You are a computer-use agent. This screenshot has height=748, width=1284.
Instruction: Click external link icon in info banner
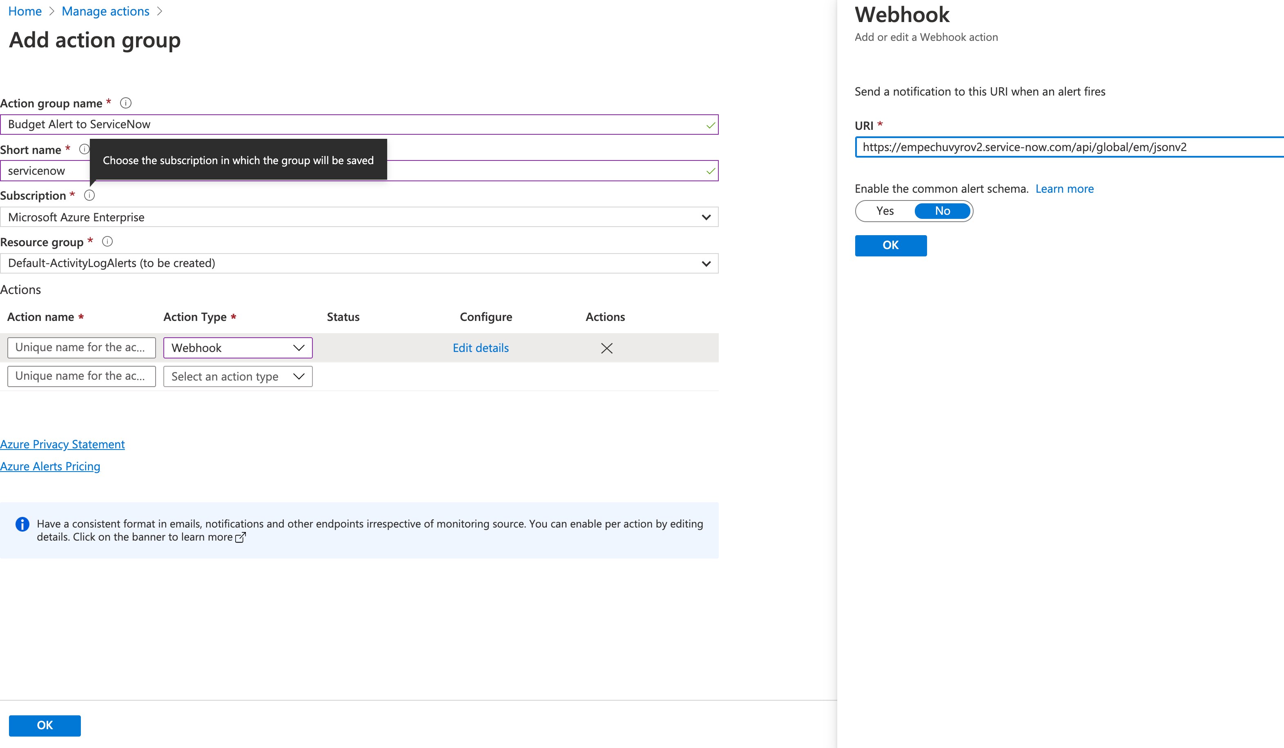pyautogui.click(x=241, y=538)
